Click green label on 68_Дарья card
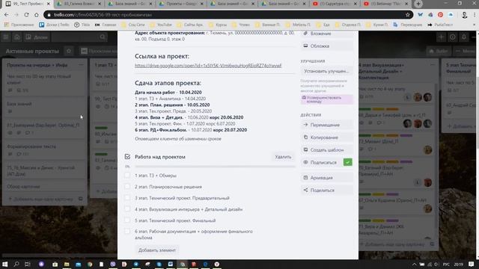Screen dimensions: 479x269 [364, 109]
